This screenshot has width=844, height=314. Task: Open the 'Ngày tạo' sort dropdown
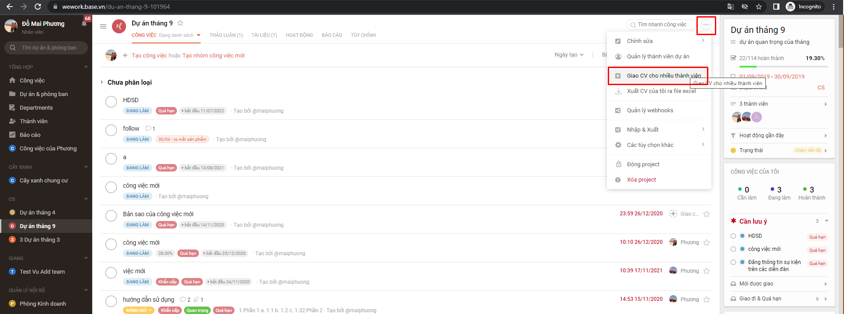point(569,55)
